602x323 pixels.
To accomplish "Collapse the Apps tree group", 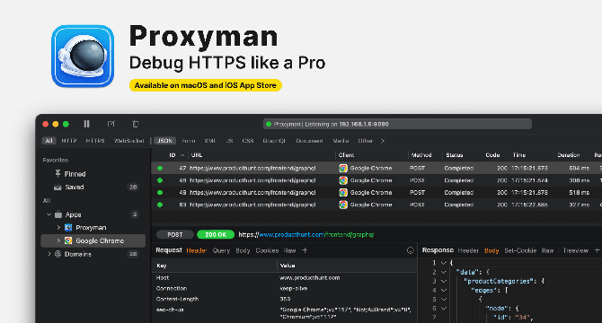I will coord(49,214).
